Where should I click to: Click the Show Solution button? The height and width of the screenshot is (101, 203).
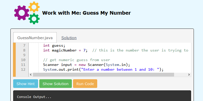click(56, 84)
